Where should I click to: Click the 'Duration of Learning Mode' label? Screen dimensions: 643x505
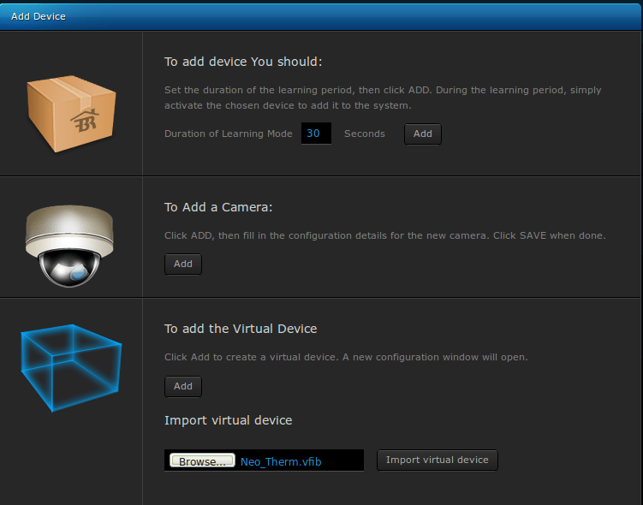[x=229, y=134]
